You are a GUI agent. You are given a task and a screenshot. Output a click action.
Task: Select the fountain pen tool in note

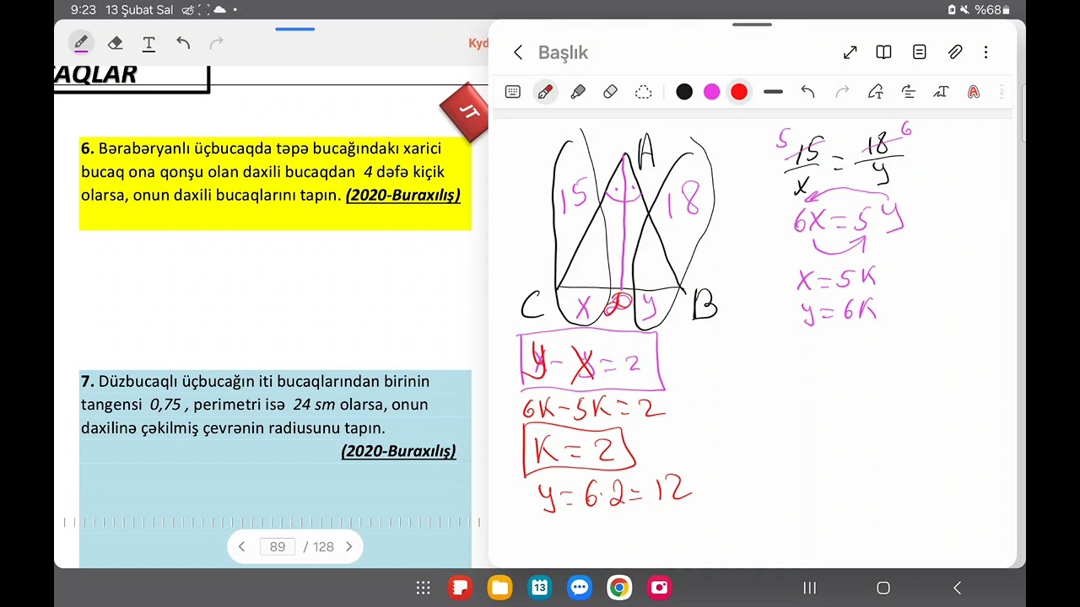click(x=545, y=92)
